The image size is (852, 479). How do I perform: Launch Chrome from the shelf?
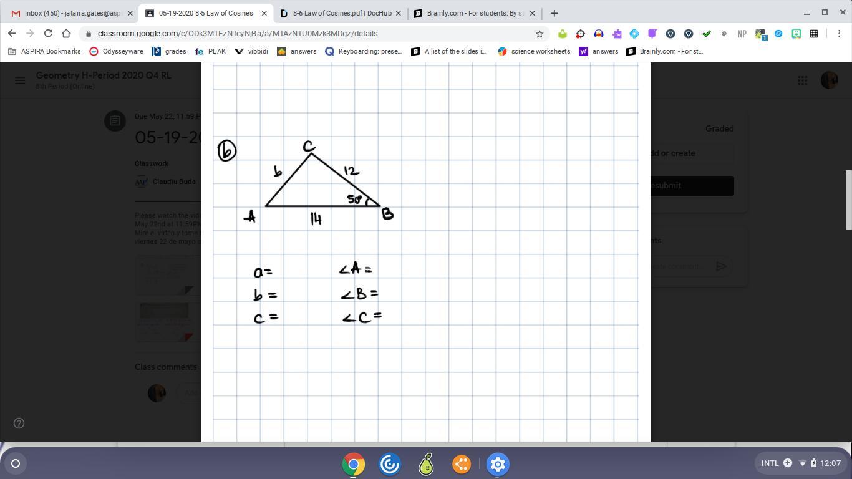tap(353, 464)
